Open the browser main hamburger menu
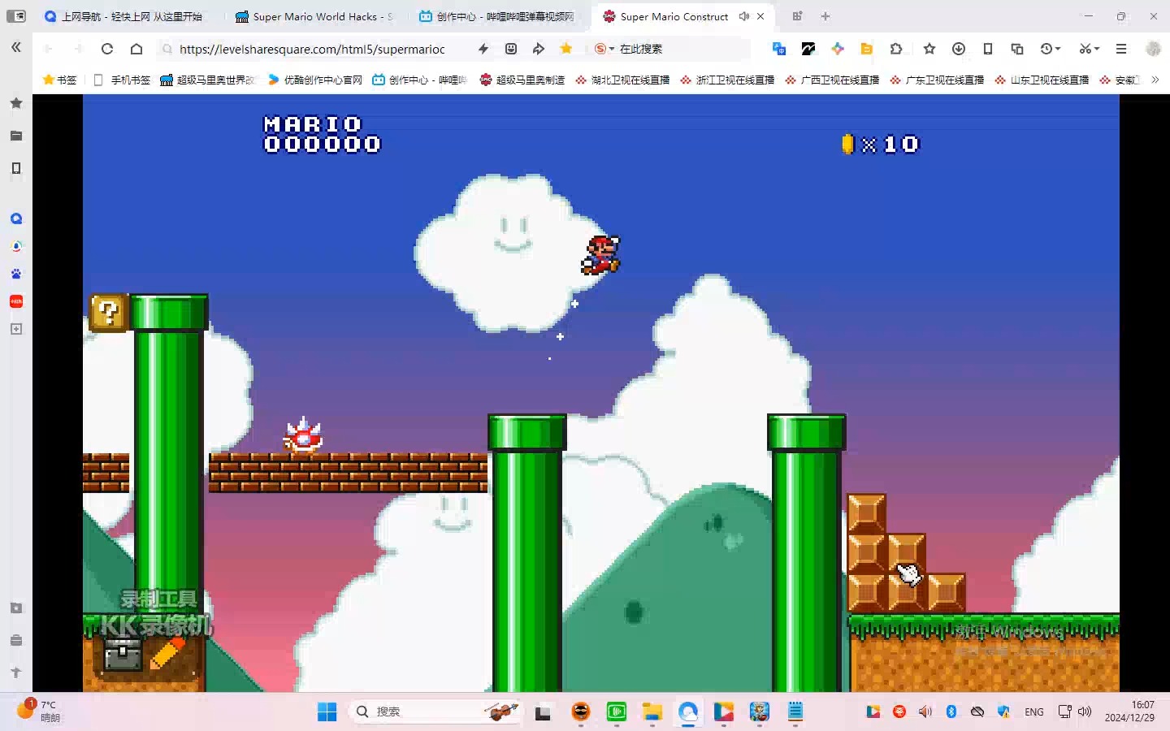This screenshot has width=1170, height=731. click(1121, 49)
